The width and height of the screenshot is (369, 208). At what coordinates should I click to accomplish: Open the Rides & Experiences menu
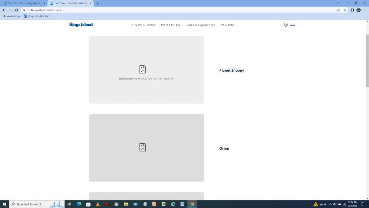pyautogui.click(x=201, y=25)
